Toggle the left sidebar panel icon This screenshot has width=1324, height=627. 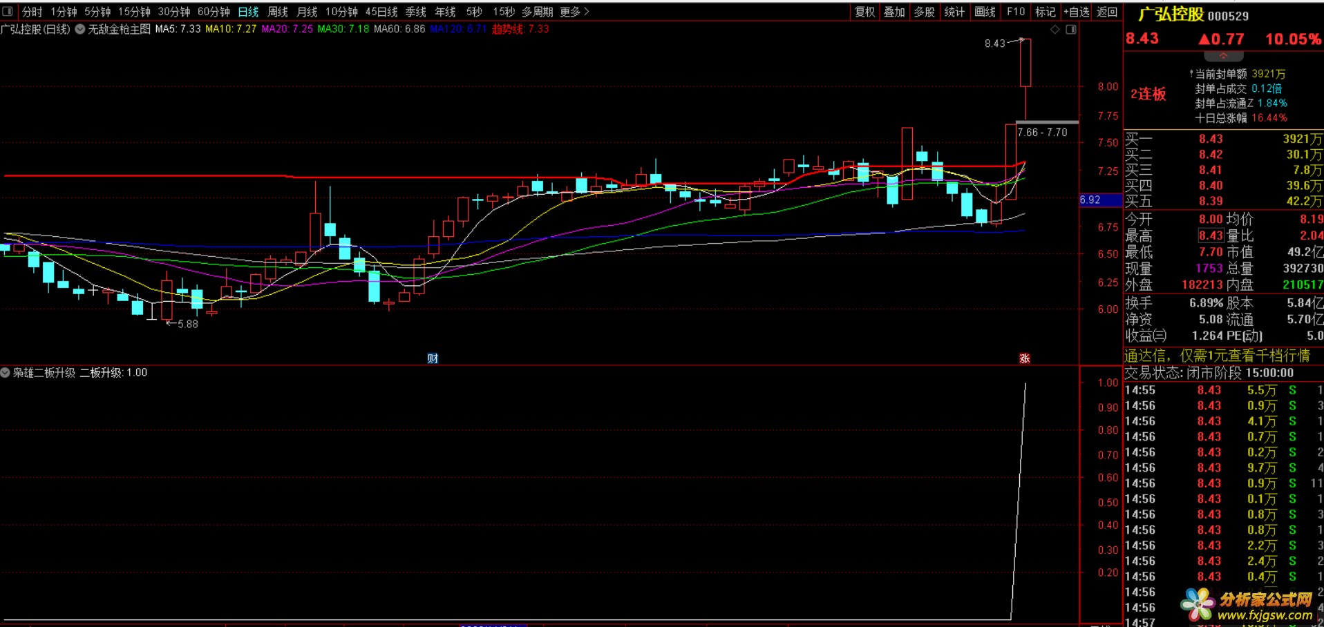tap(8, 12)
